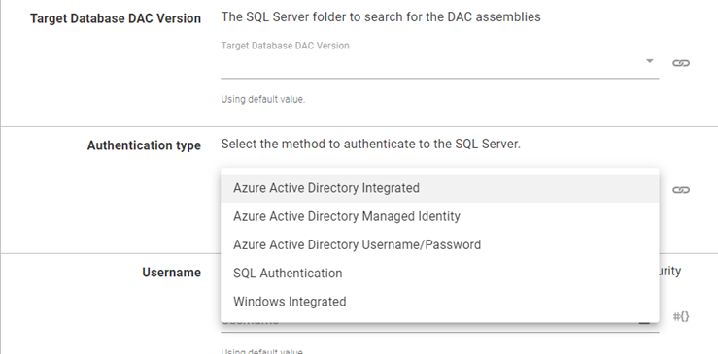The image size is (718, 354).
Task: Click the Target Database DAC Version label
Action: click(x=116, y=18)
